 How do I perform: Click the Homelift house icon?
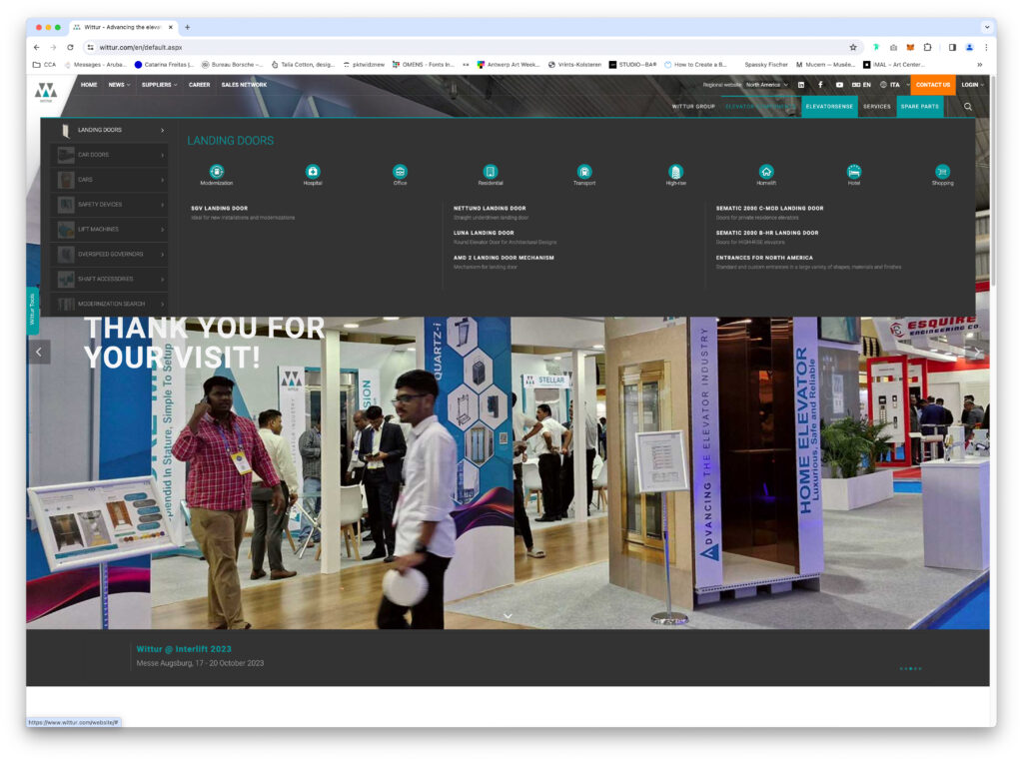[x=766, y=172]
